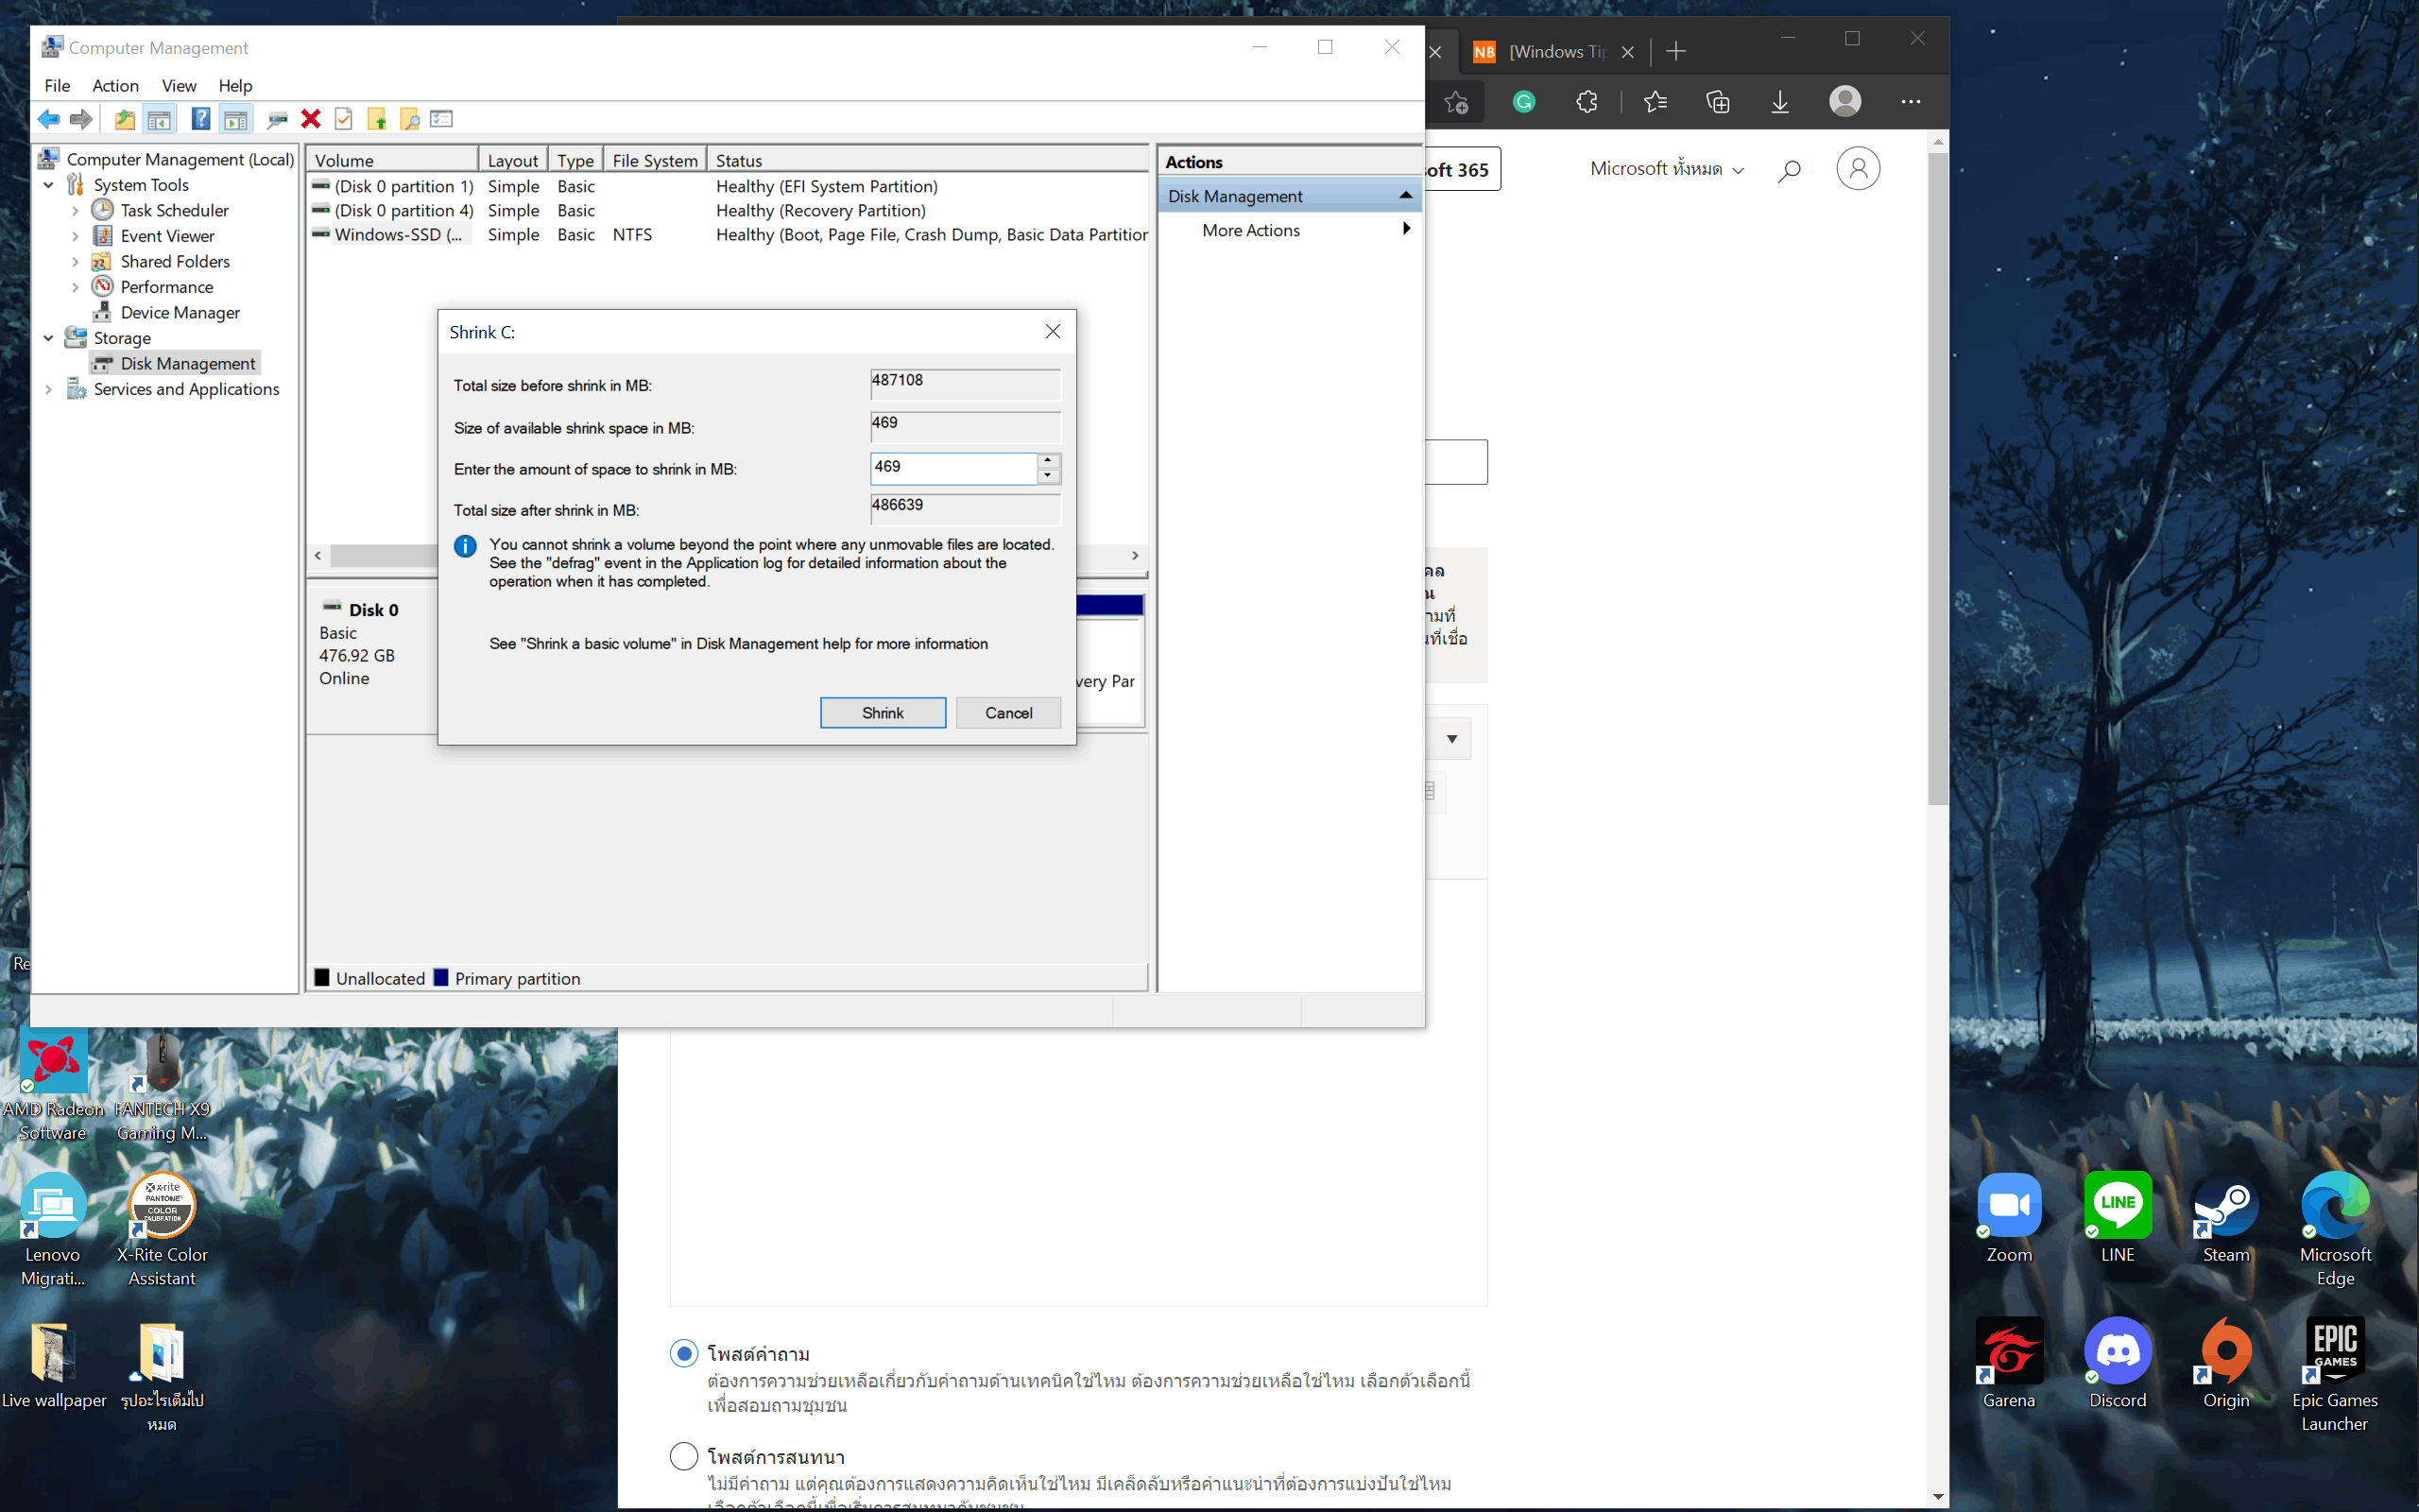
Task: Collapse the System Tools tree node
Action: click(x=48, y=185)
